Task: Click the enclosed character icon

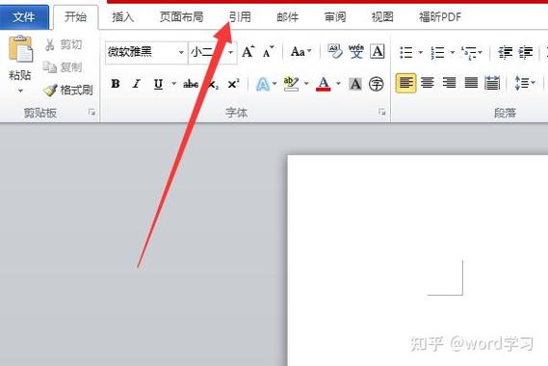Action: point(377,84)
